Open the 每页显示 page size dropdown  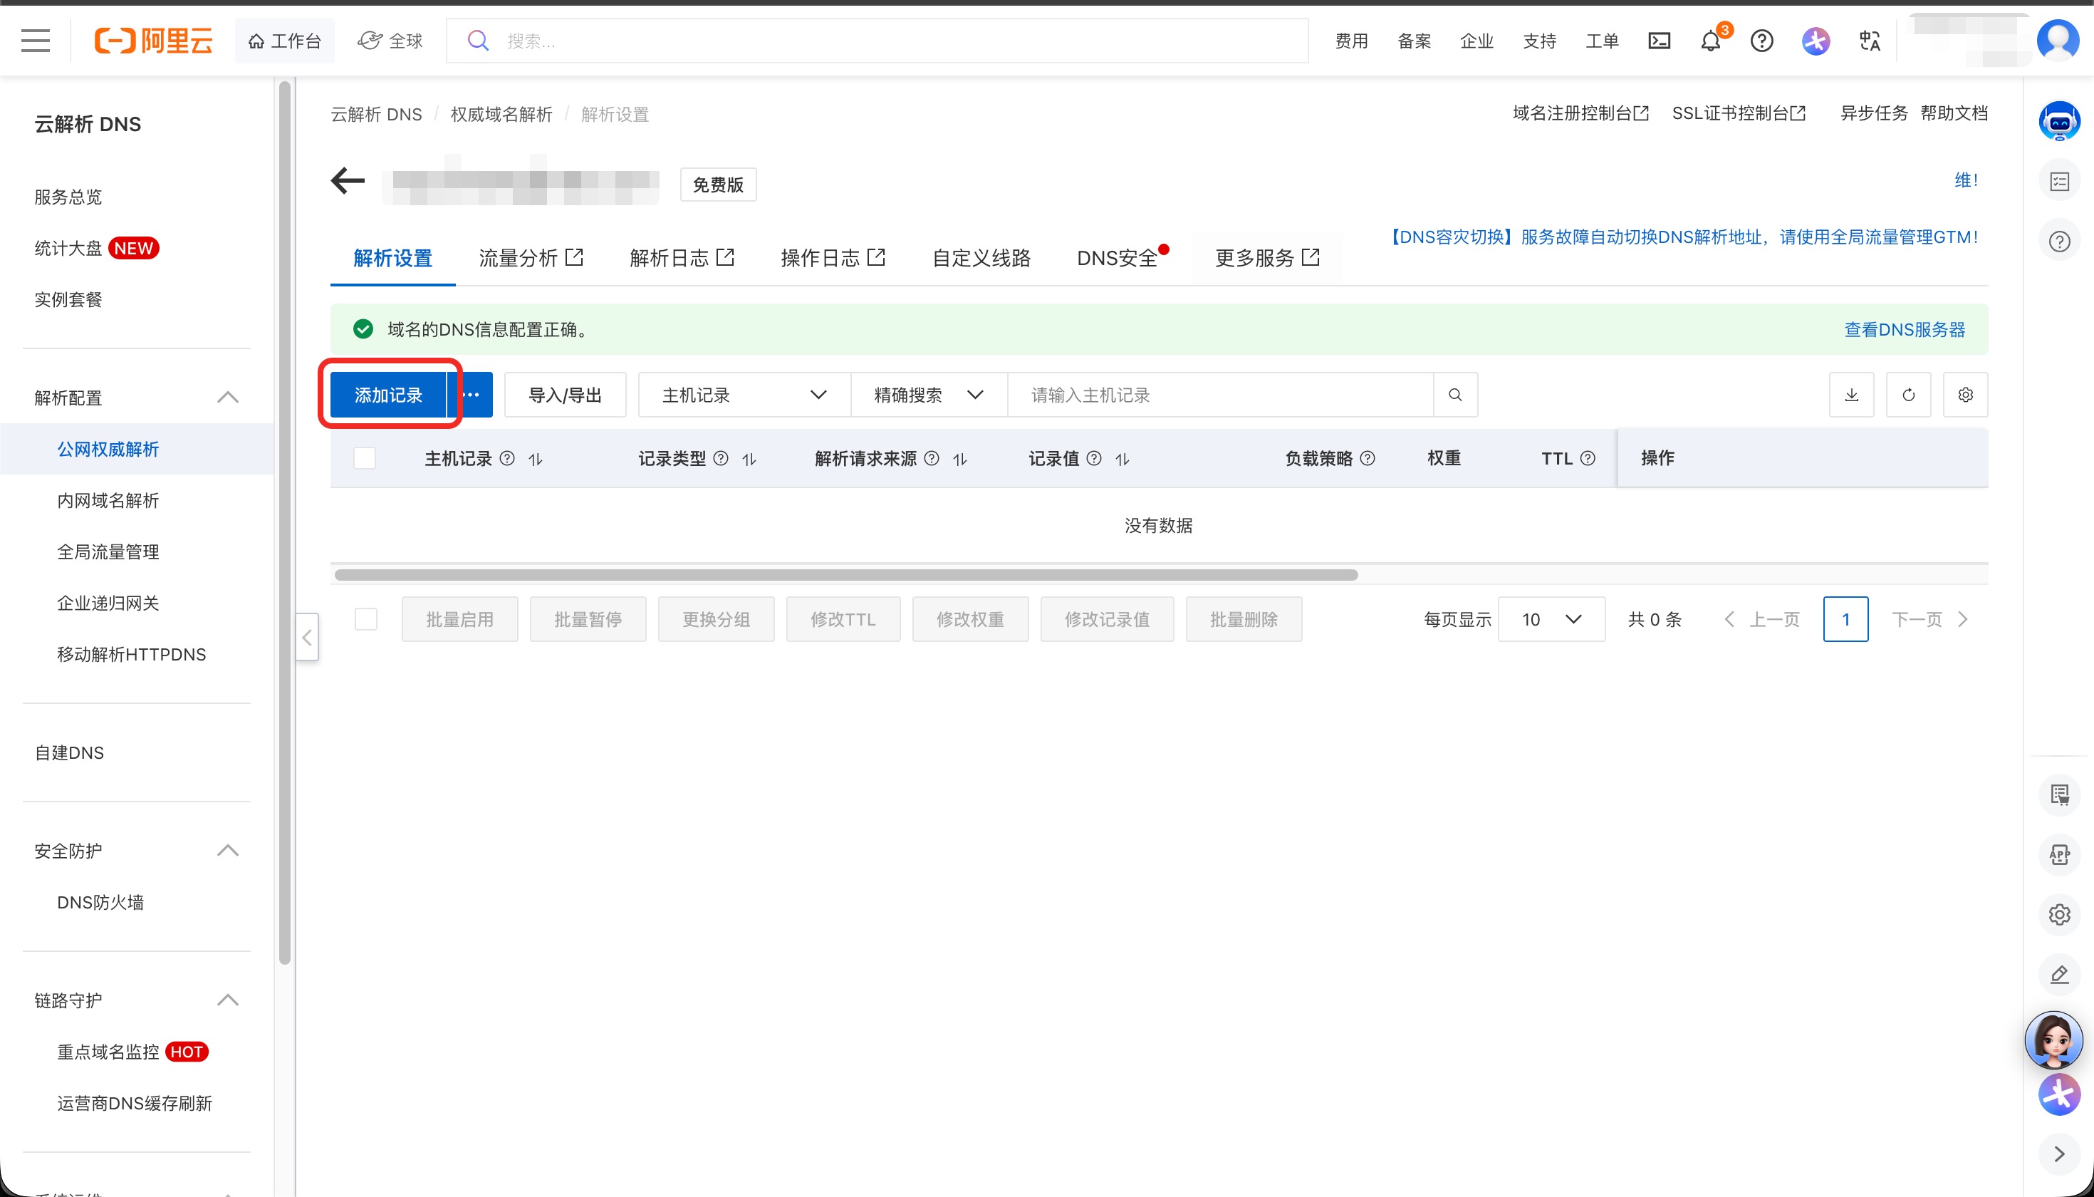(x=1551, y=619)
